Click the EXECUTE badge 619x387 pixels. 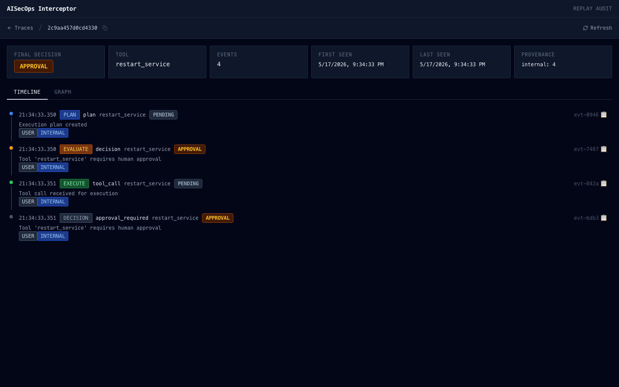74,184
